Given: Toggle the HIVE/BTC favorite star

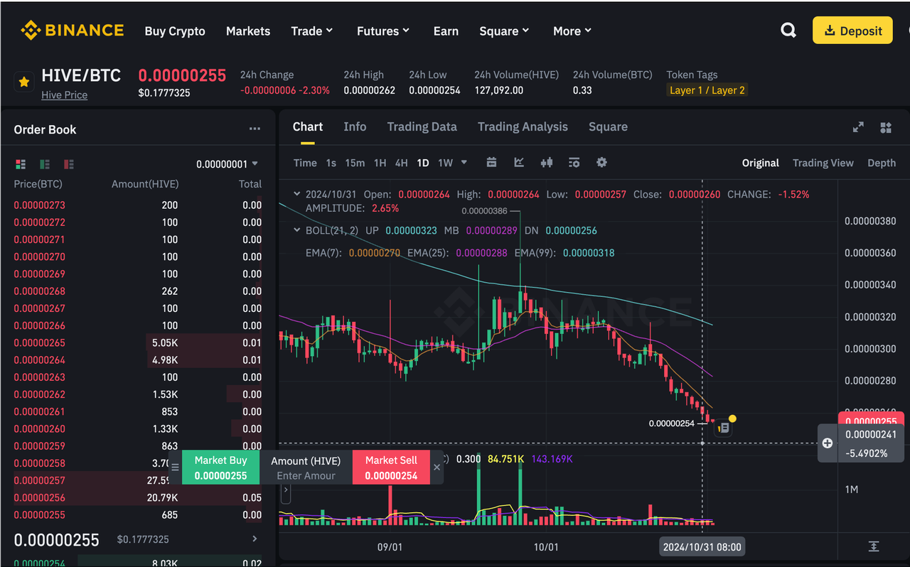Looking at the screenshot, I should click(24, 82).
